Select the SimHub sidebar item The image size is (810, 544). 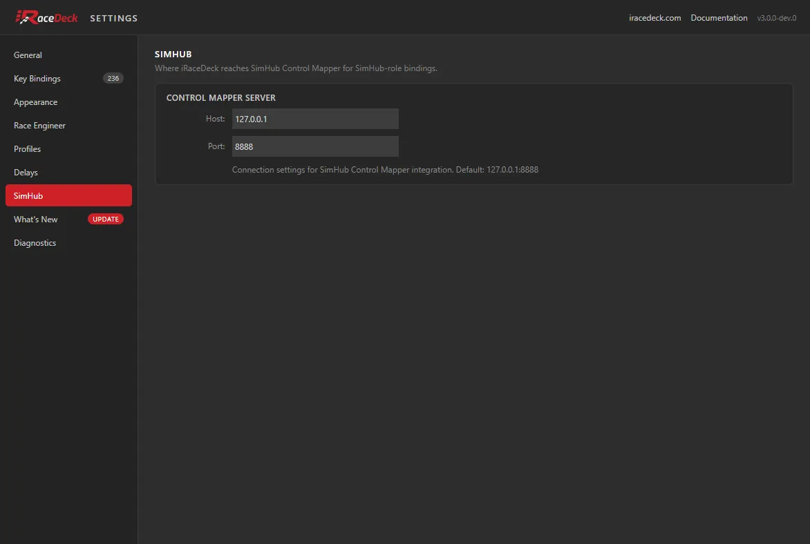point(68,195)
